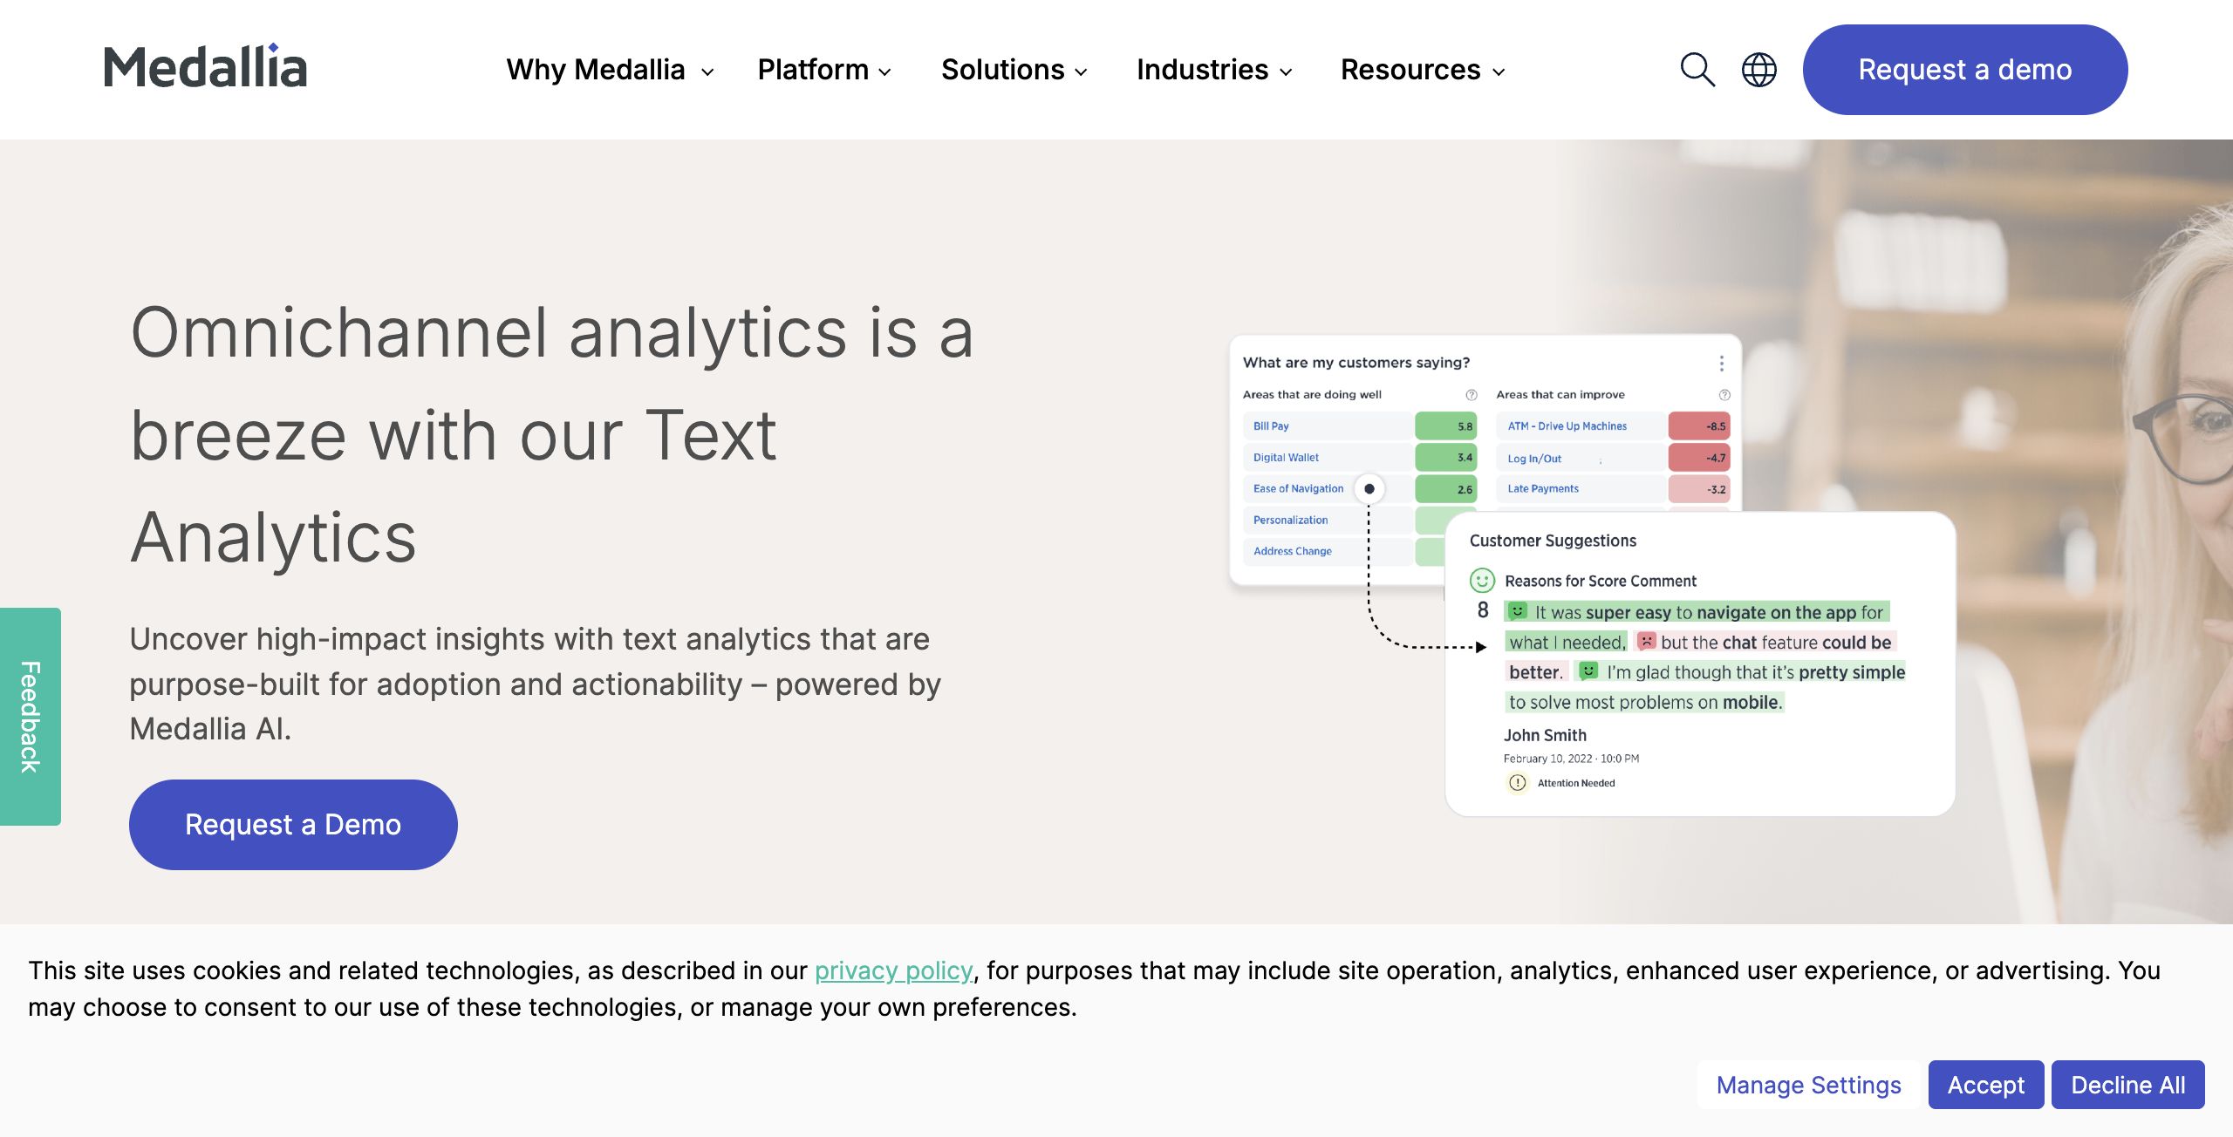Follow the privacy policy link
Screen dimensions: 2233x1137
(x=893, y=970)
